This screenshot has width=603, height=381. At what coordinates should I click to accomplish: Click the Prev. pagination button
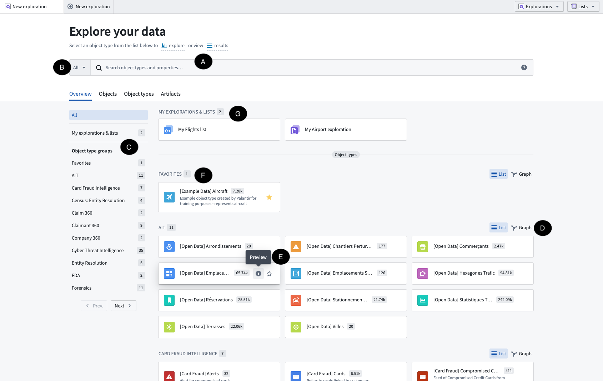coord(94,306)
